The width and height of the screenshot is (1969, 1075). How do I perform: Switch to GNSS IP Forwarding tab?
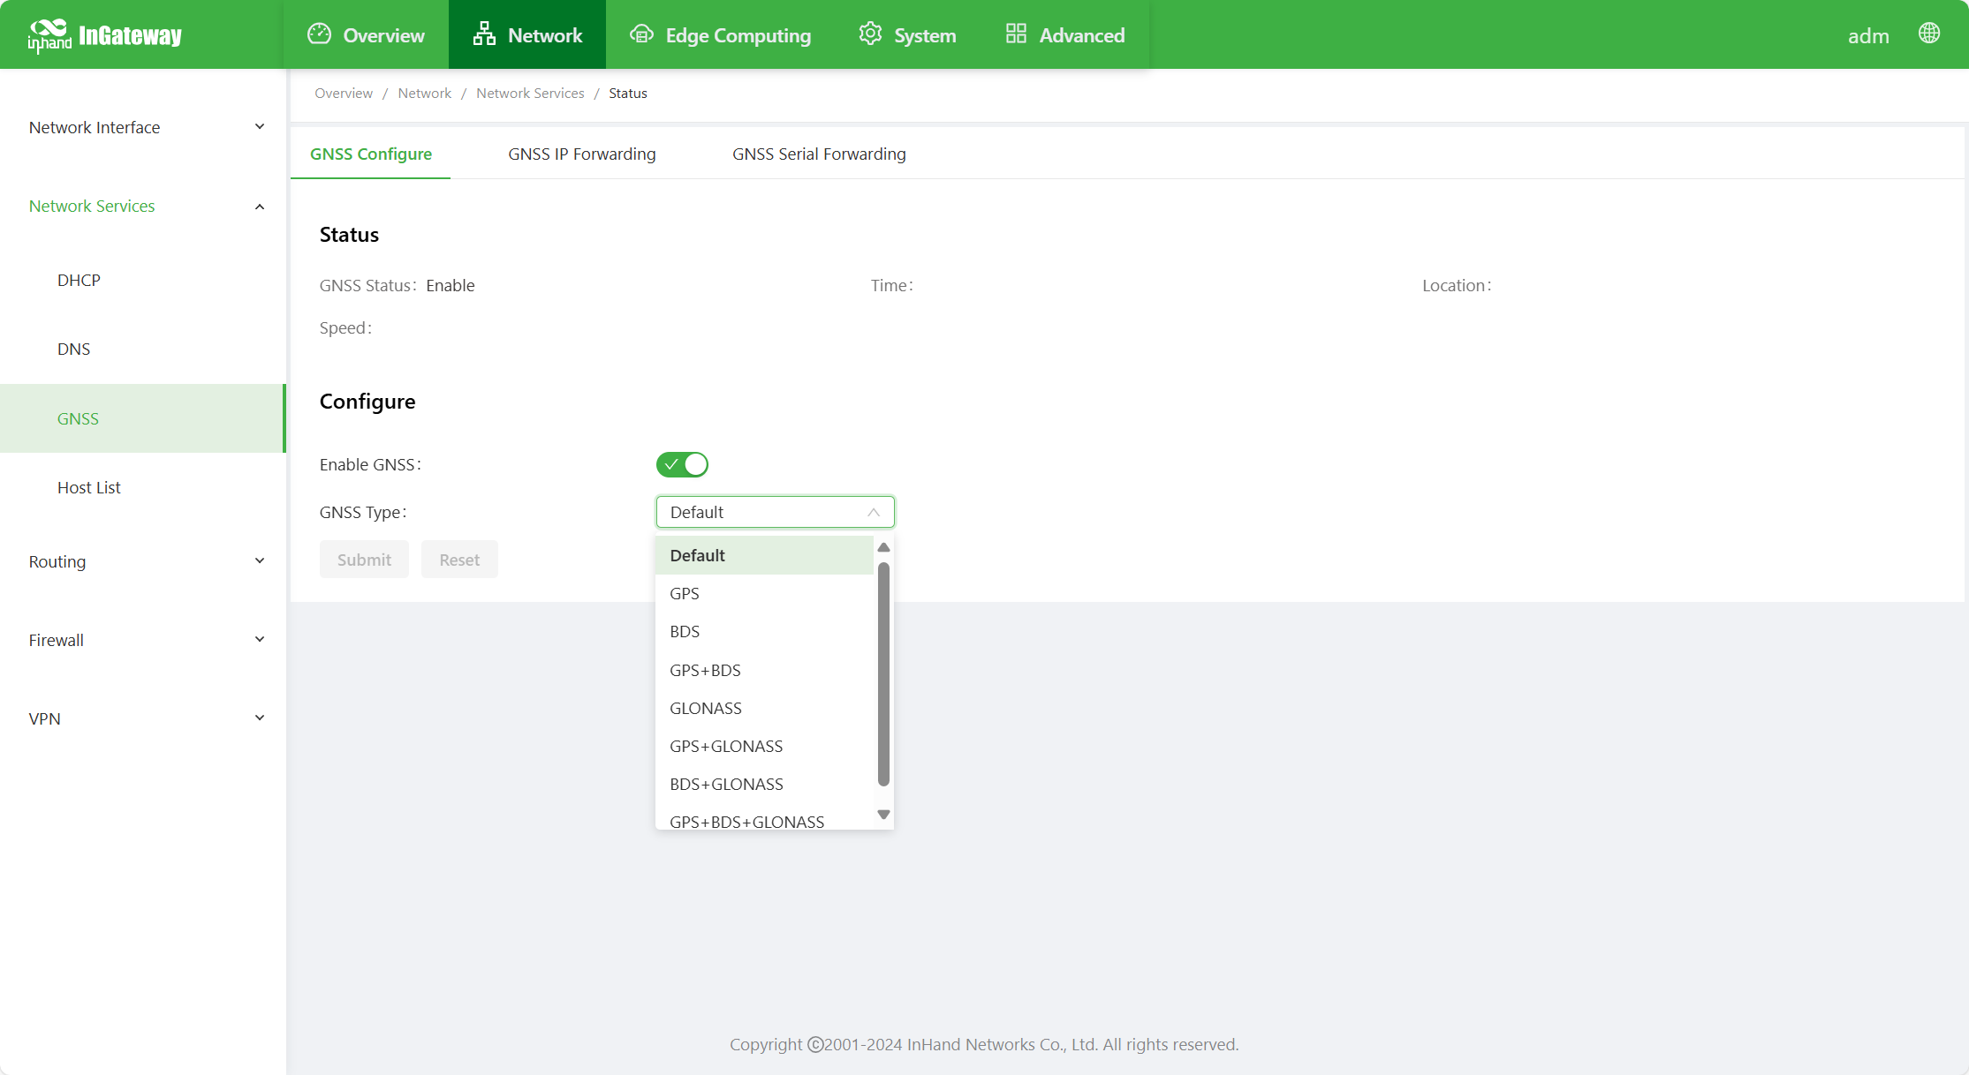tap(581, 154)
